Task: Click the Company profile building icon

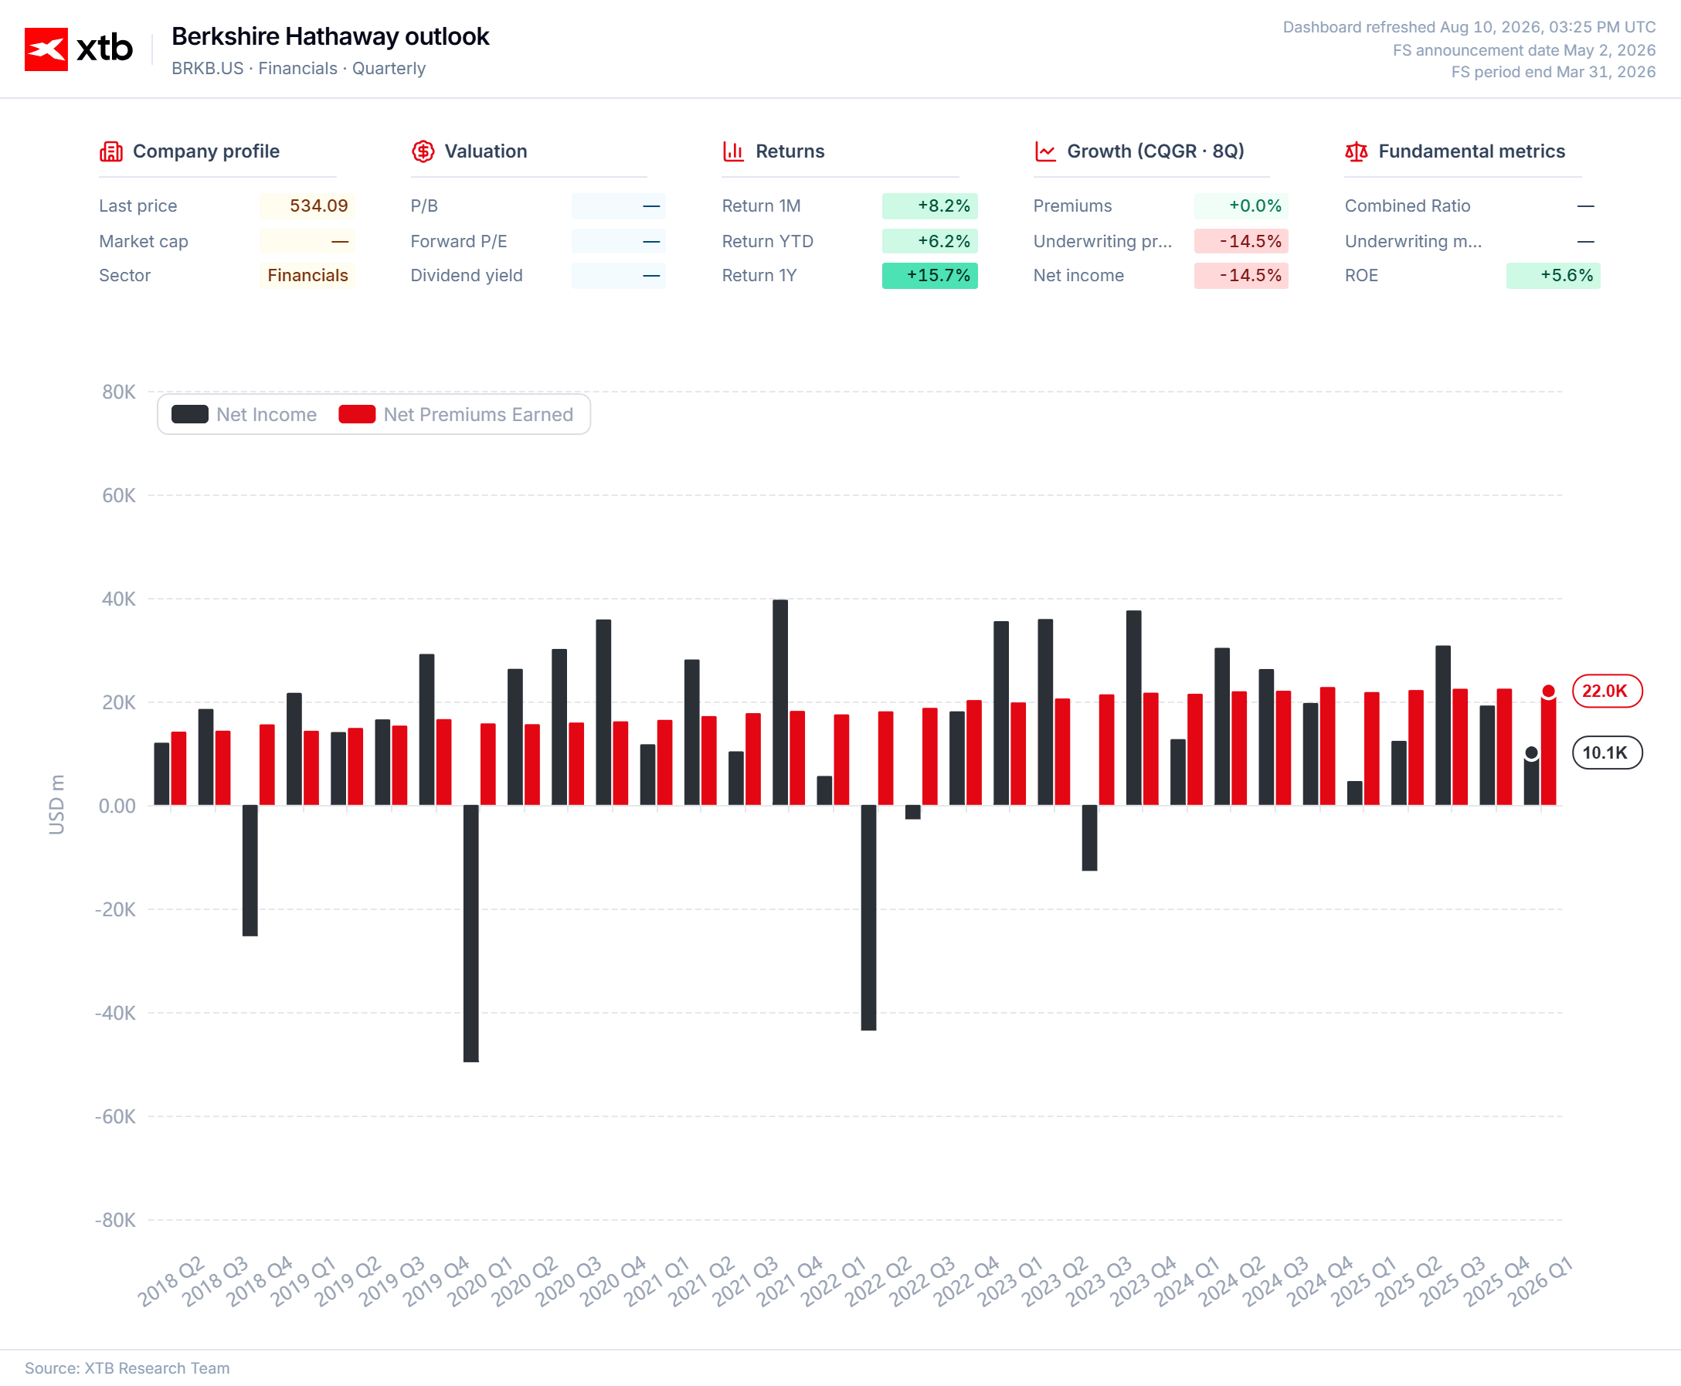Action: pyautogui.click(x=111, y=151)
